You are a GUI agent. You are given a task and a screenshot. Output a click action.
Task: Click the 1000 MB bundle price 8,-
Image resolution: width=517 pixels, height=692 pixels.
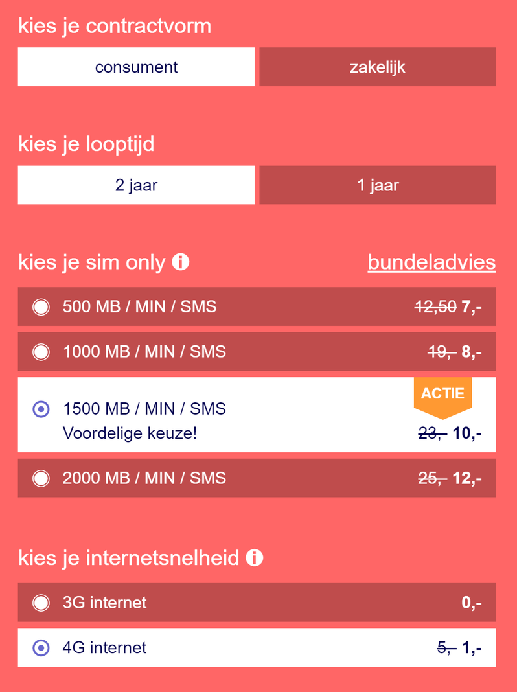point(471,352)
